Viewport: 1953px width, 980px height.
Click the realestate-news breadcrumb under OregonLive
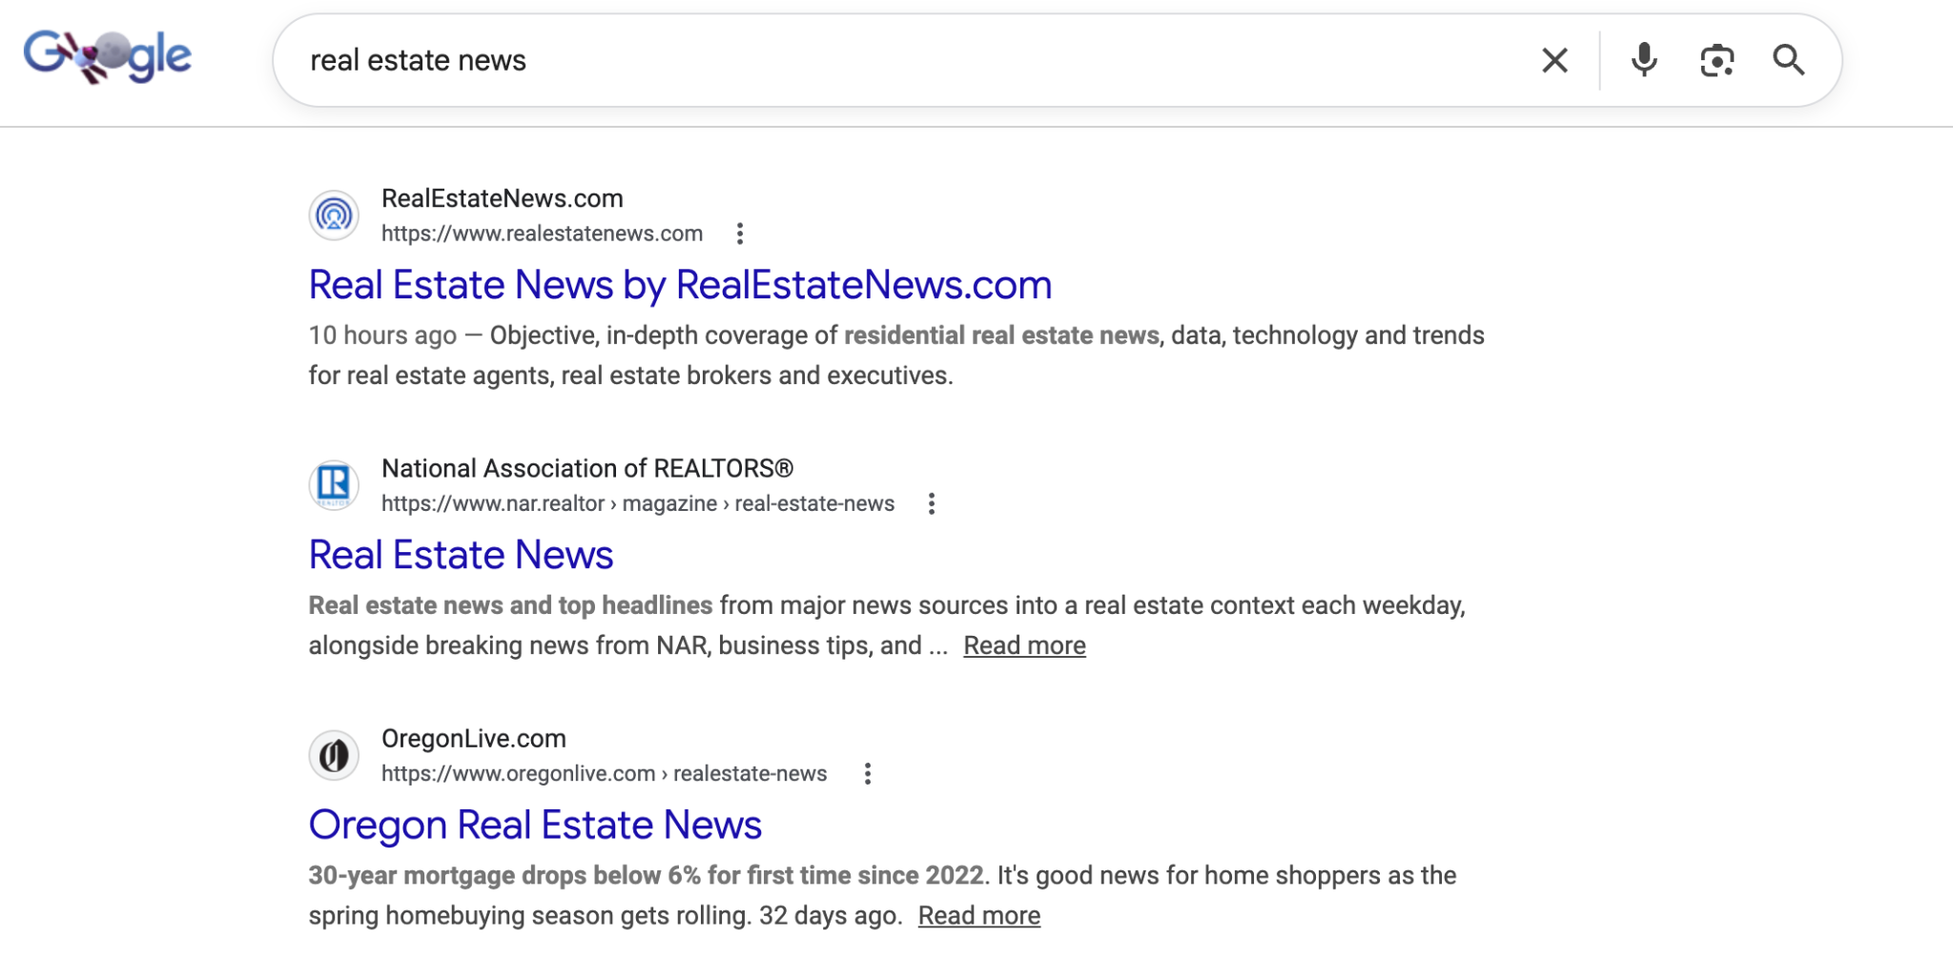751,773
